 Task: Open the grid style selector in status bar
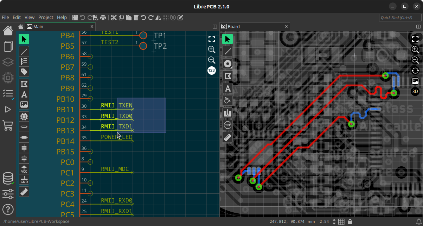click(341, 222)
